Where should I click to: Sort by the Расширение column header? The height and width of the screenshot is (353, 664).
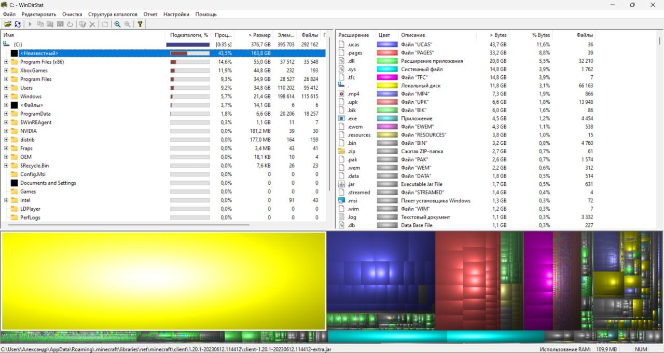356,35
